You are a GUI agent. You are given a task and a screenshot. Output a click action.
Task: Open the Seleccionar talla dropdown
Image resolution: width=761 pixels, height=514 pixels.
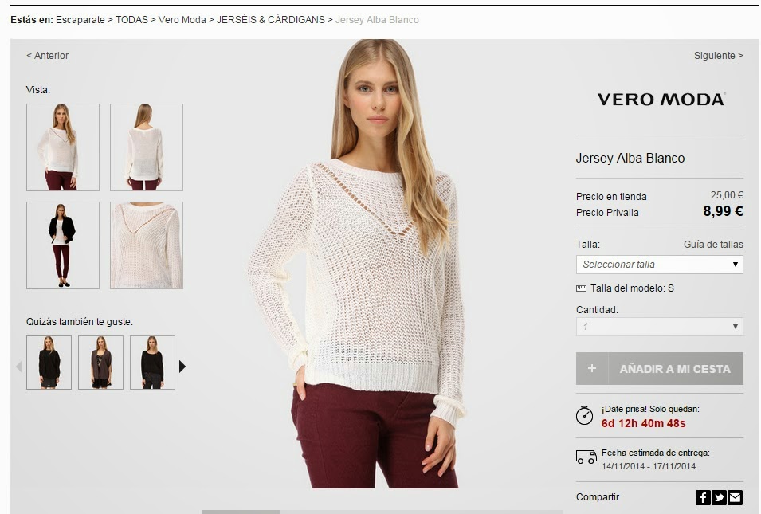coord(660,265)
